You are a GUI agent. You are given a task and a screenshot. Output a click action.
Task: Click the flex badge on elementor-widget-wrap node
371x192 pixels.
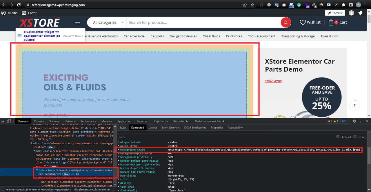[x=66, y=174]
